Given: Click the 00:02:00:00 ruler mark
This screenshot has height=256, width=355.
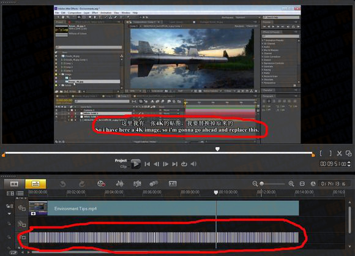Looking at the screenshot, I should pyautogui.click(x=76, y=192).
